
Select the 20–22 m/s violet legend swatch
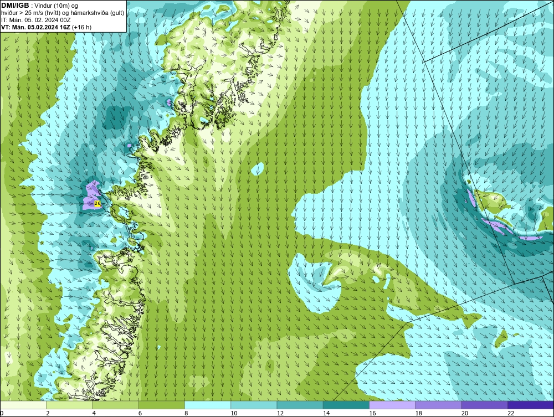click(x=484, y=405)
